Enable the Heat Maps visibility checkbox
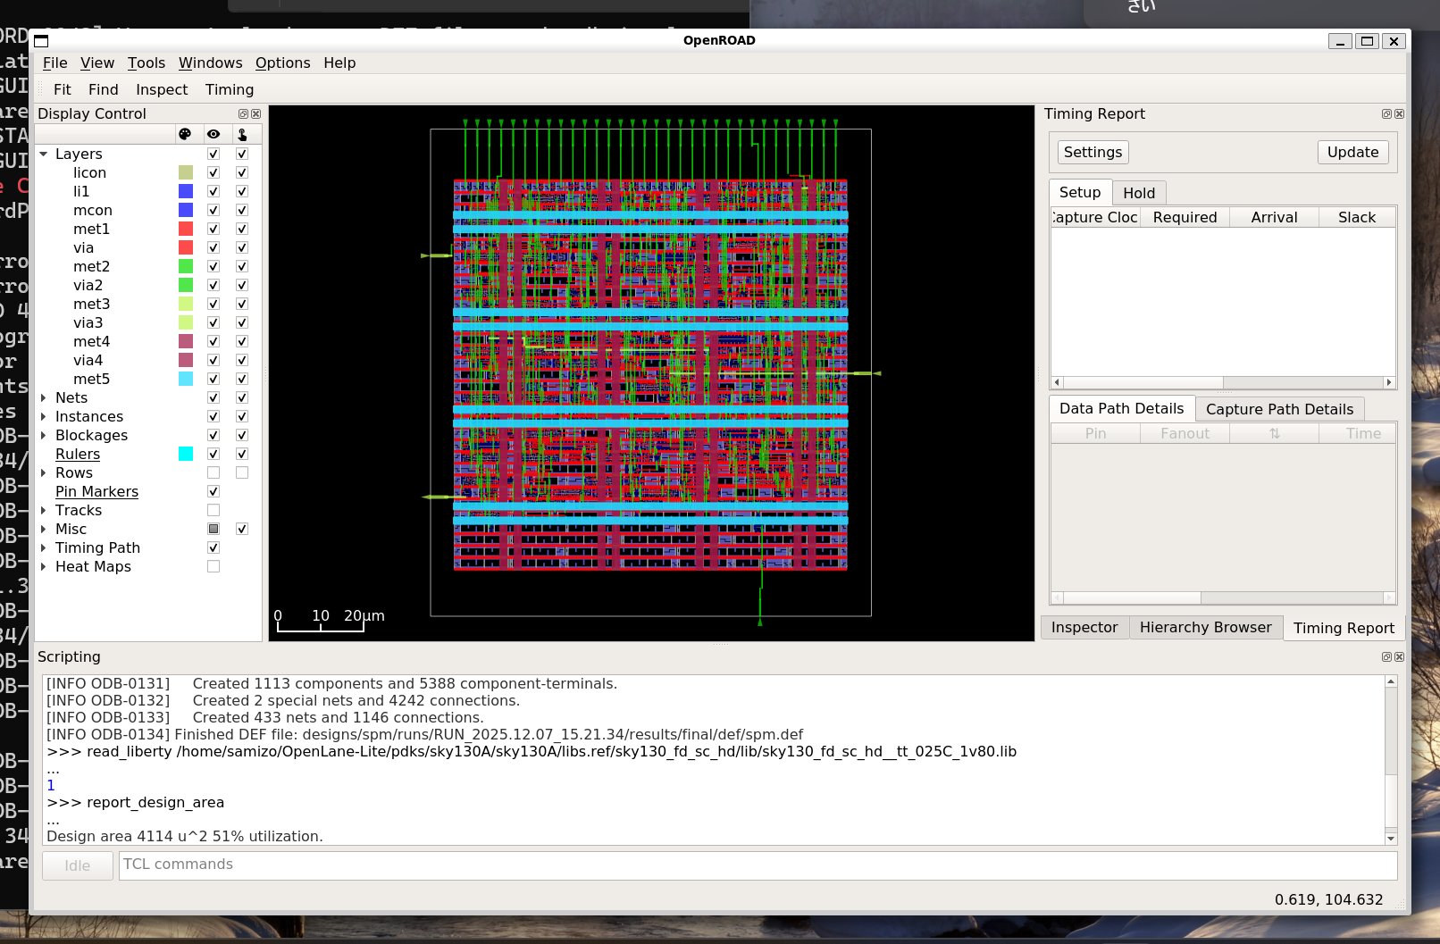 (x=213, y=567)
